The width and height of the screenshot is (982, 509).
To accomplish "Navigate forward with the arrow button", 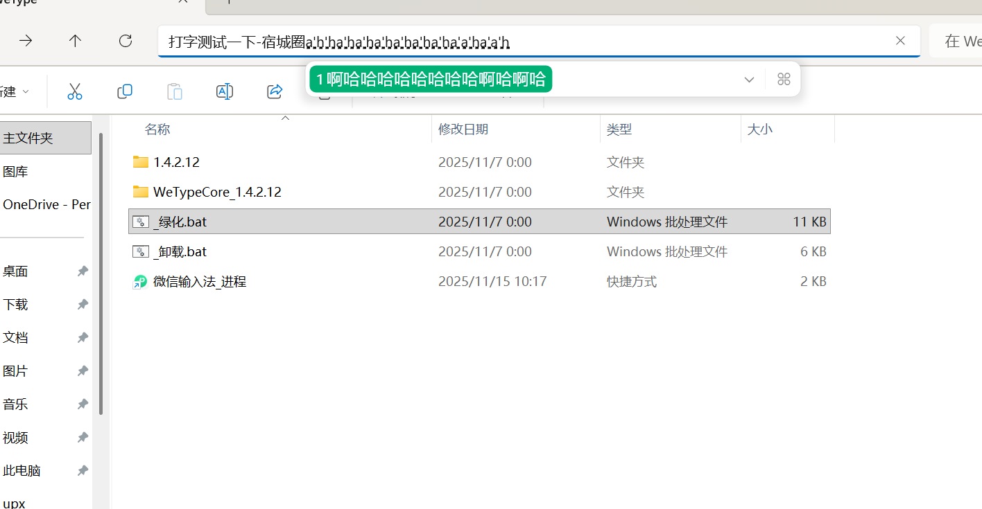I will (26, 41).
